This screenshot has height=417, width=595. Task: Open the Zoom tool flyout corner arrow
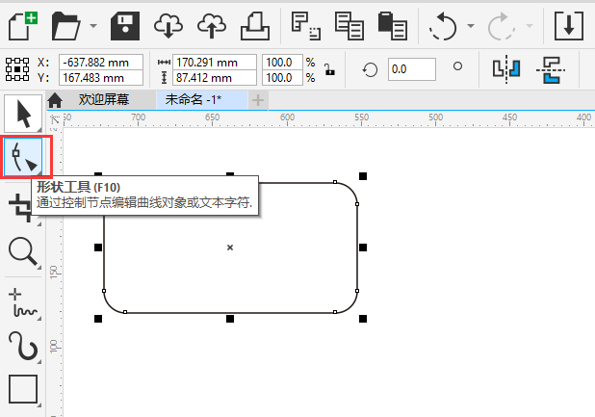pos(39,268)
